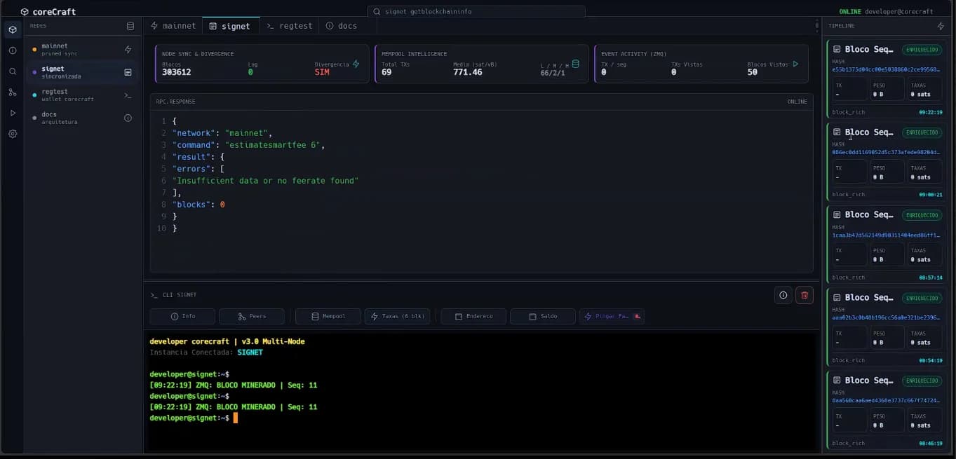Click block icon on 08:46:19 timeline card

click(837, 380)
